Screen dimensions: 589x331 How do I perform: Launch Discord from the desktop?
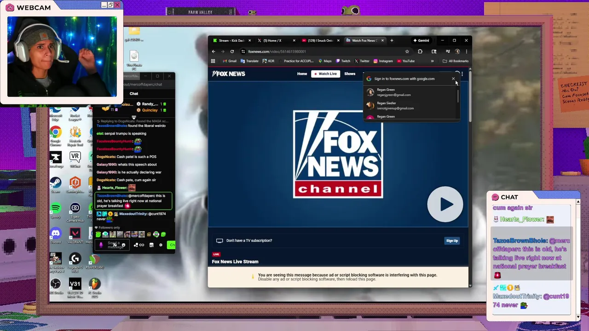coord(56,236)
